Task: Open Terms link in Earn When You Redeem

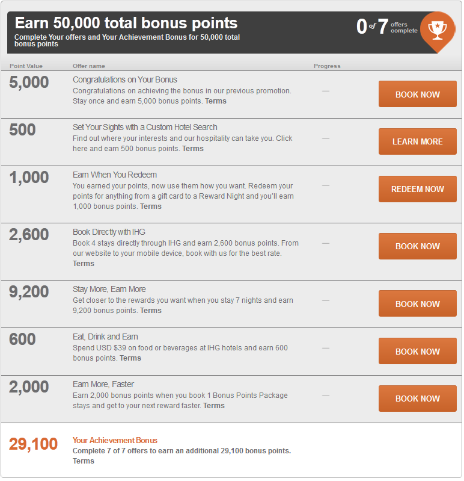Action: pyautogui.click(x=151, y=206)
